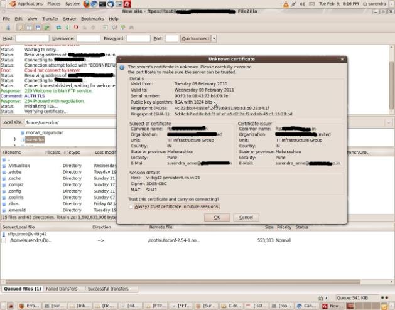The height and width of the screenshot is (310, 395).
Task: Tick the checkbox beside /home/surendra/Do... queue entry
Action: 3,240
